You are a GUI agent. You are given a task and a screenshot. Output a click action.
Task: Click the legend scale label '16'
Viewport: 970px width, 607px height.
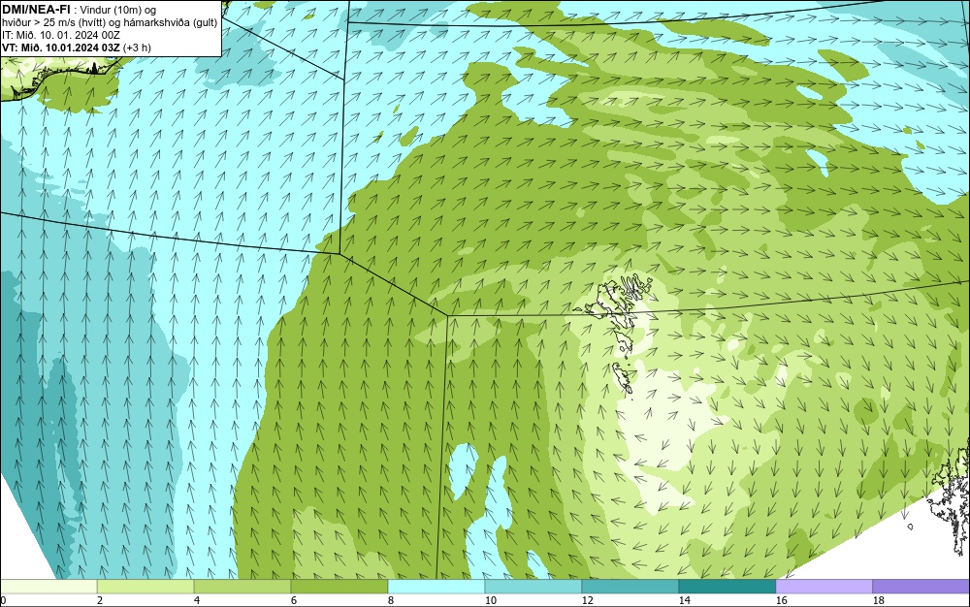tap(781, 600)
